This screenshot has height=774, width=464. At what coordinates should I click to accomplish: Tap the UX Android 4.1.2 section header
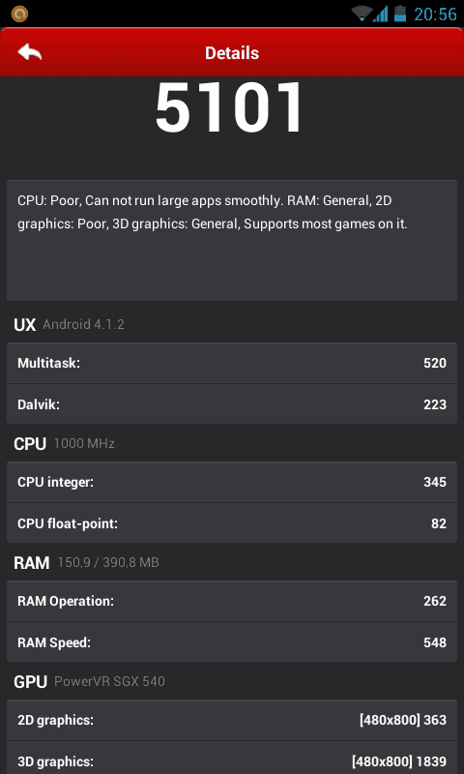pyautogui.click(x=69, y=325)
